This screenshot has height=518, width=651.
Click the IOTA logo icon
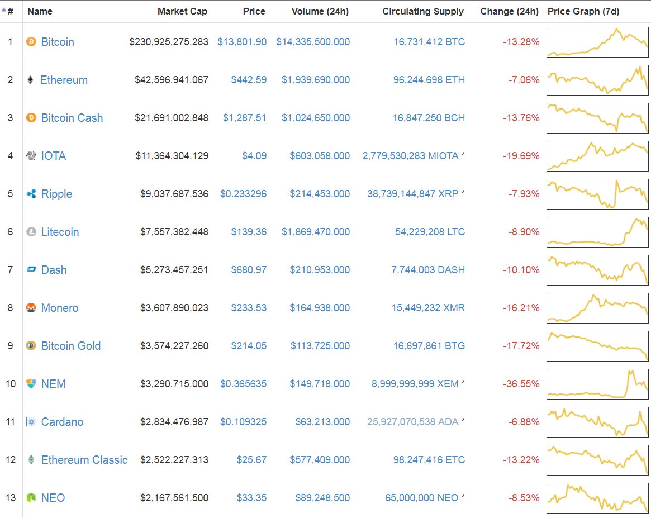tap(31, 156)
